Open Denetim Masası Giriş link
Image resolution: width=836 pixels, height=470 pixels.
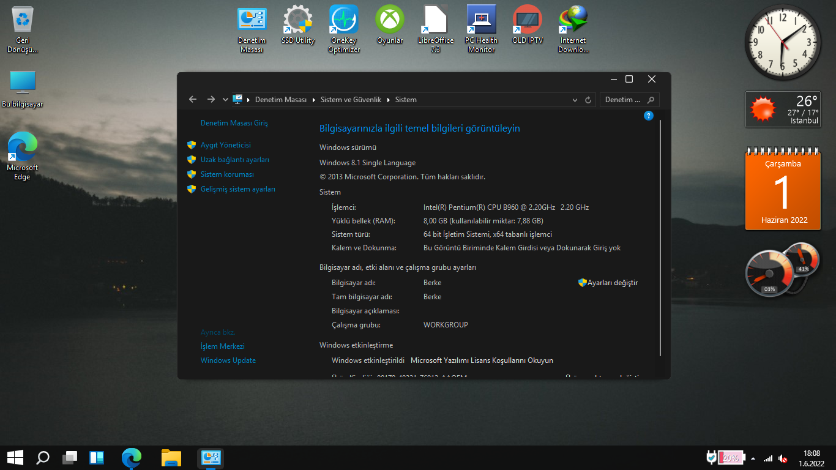pyautogui.click(x=234, y=123)
